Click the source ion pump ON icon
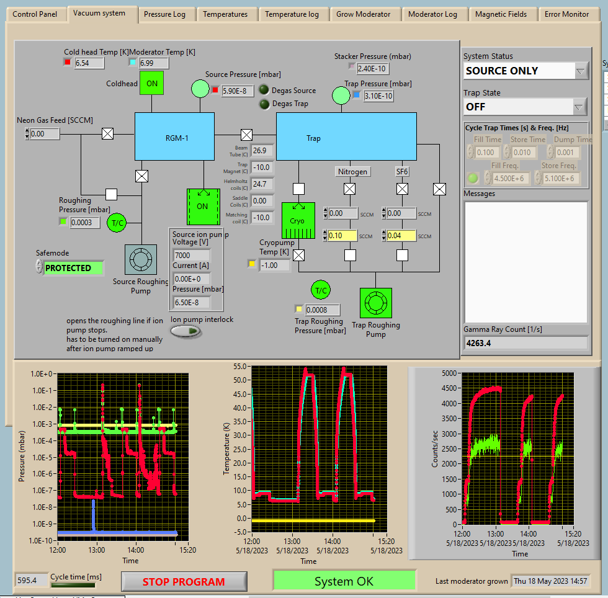The image size is (608, 598). click(203, 207)
